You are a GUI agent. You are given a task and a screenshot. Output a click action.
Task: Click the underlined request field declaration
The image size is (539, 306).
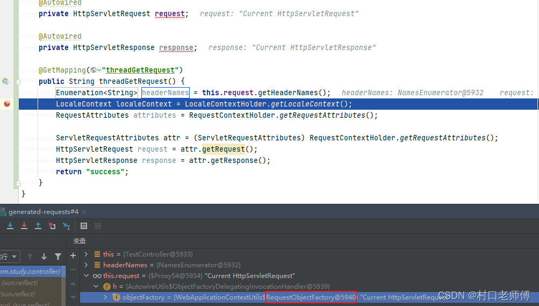click(x=169, y=14)
